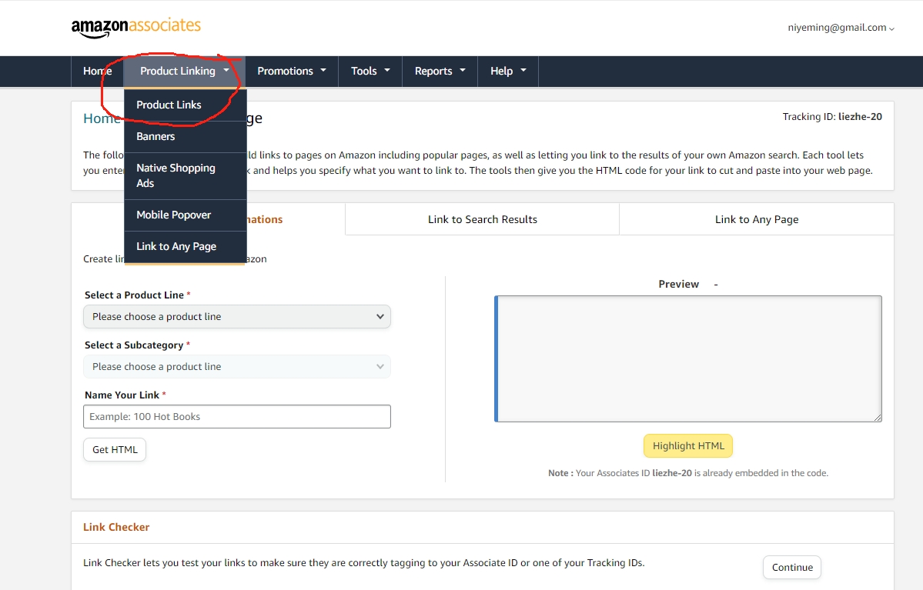Choose Product Links from dropdown menu
Viewport: 923px width, 590px height.
(x=185, y=105)
